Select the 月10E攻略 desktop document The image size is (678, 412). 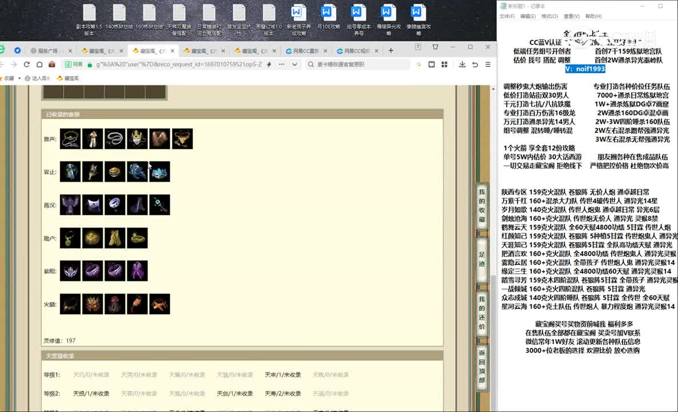(328, 17)
